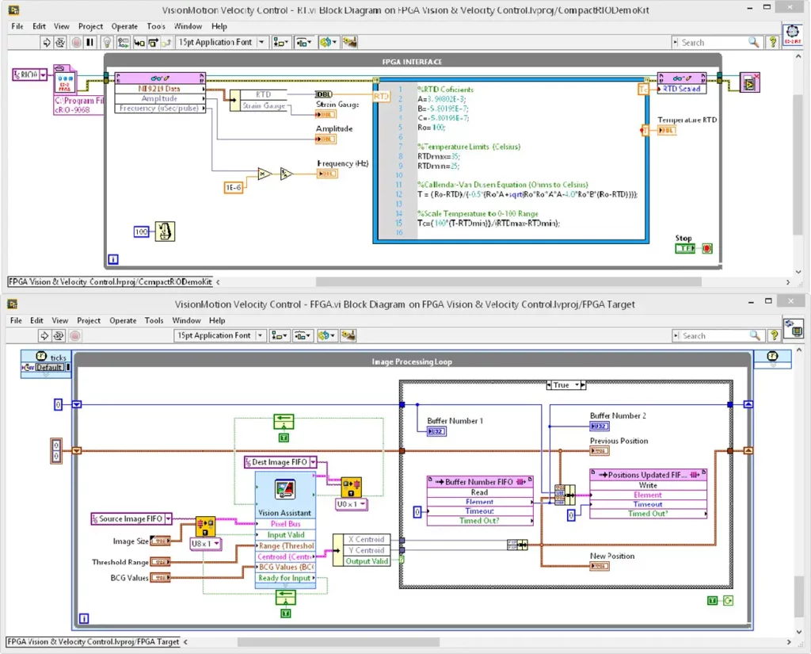Toggle True constant near FPGA stop terminal
Screen dimensions: 811x654
click(712, 600)
